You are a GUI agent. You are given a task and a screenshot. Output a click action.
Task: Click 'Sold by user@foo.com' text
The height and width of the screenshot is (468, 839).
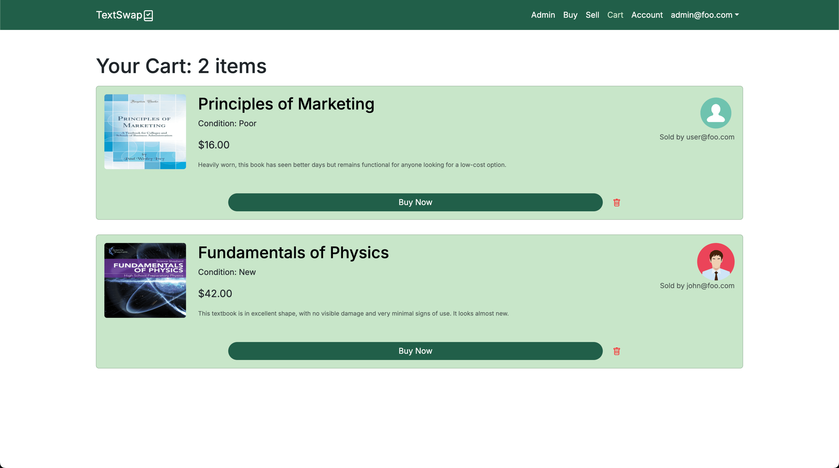click(x=697, y=137)
